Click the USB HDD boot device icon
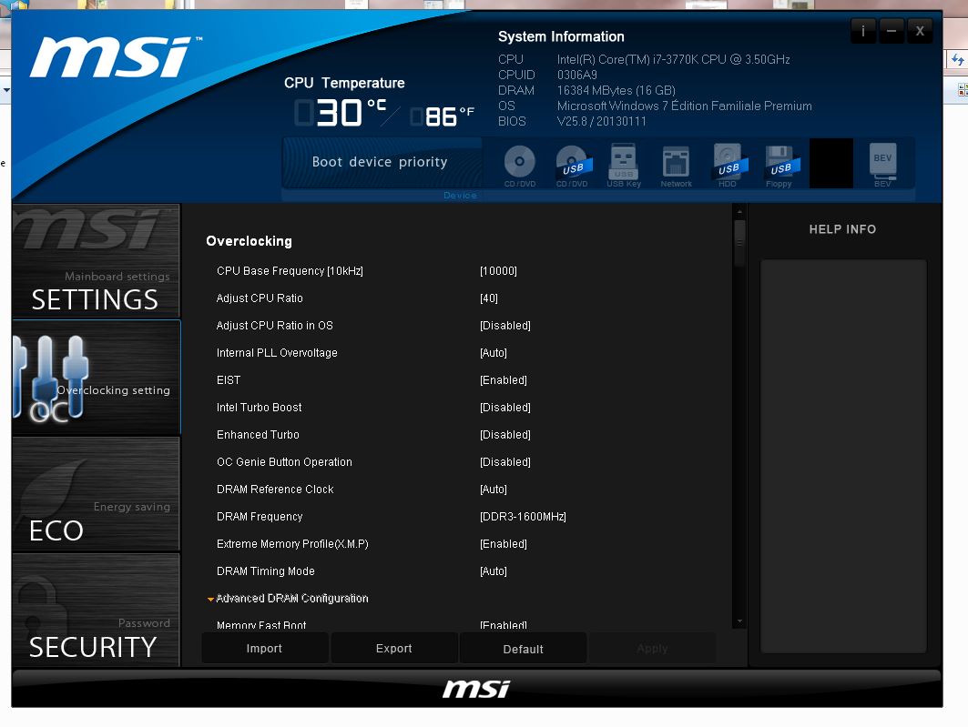Image resolution: width=968 pixels, height=727 pixels. click(729, 166)
